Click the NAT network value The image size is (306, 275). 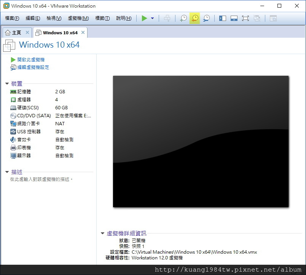tap(60, 124)
